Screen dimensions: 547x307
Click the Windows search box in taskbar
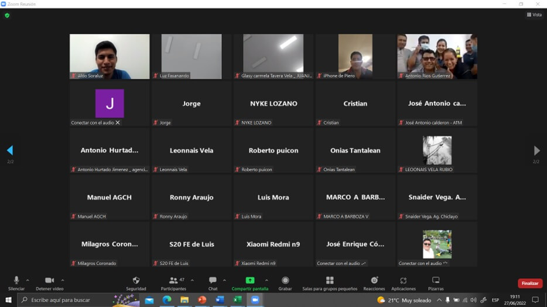tap(64, 300)
